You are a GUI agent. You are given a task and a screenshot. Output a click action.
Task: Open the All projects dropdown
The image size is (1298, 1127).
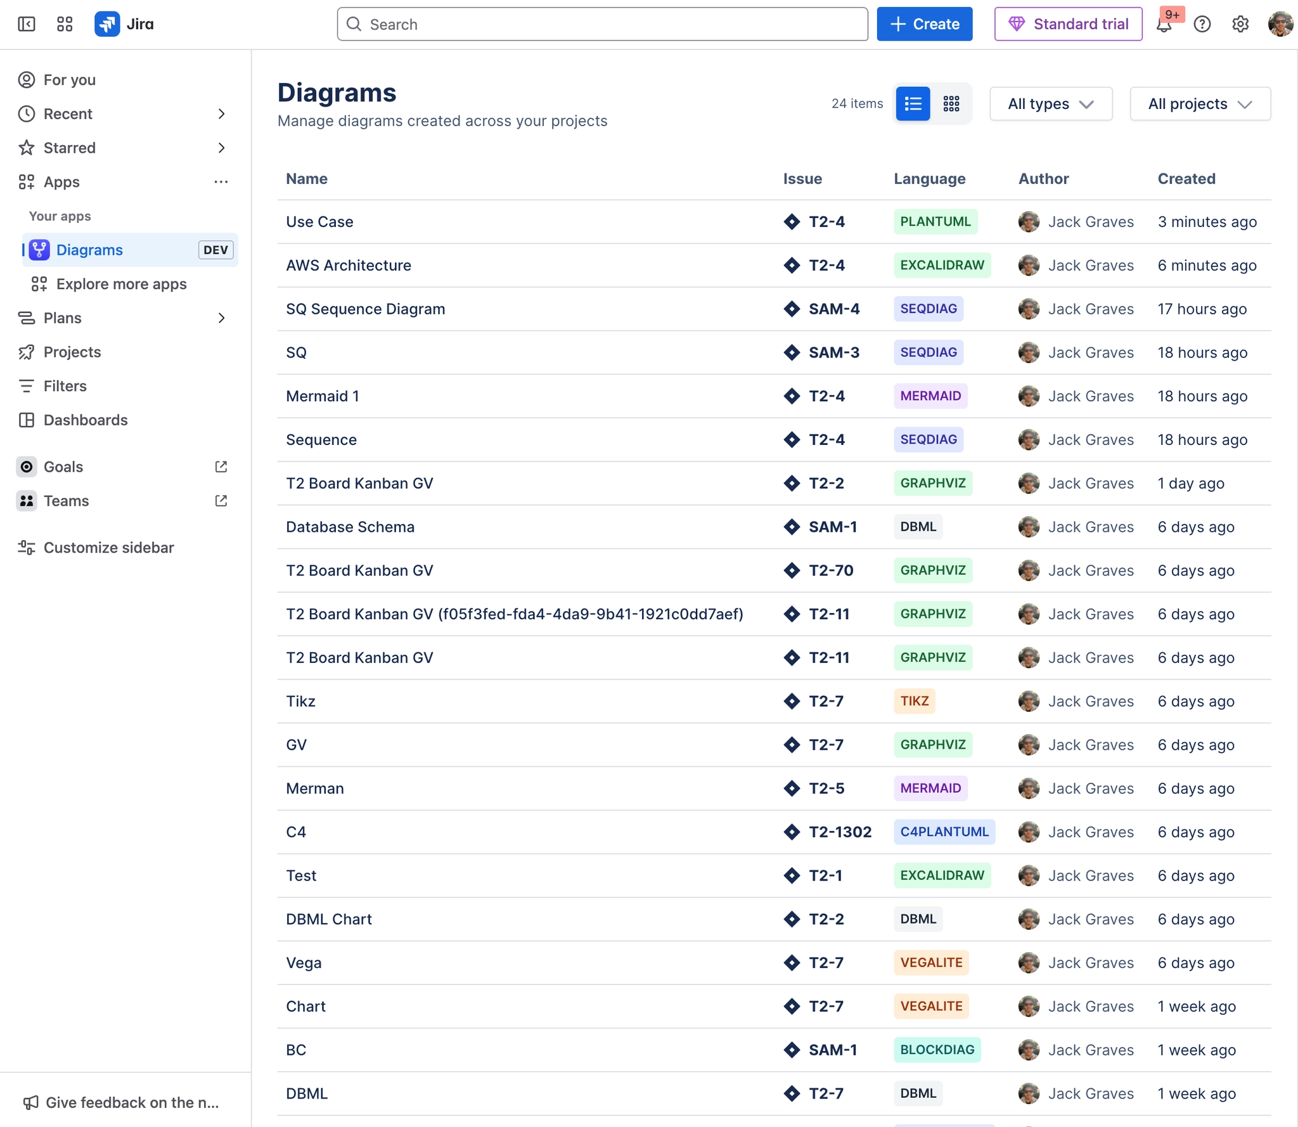(1199, 104)
